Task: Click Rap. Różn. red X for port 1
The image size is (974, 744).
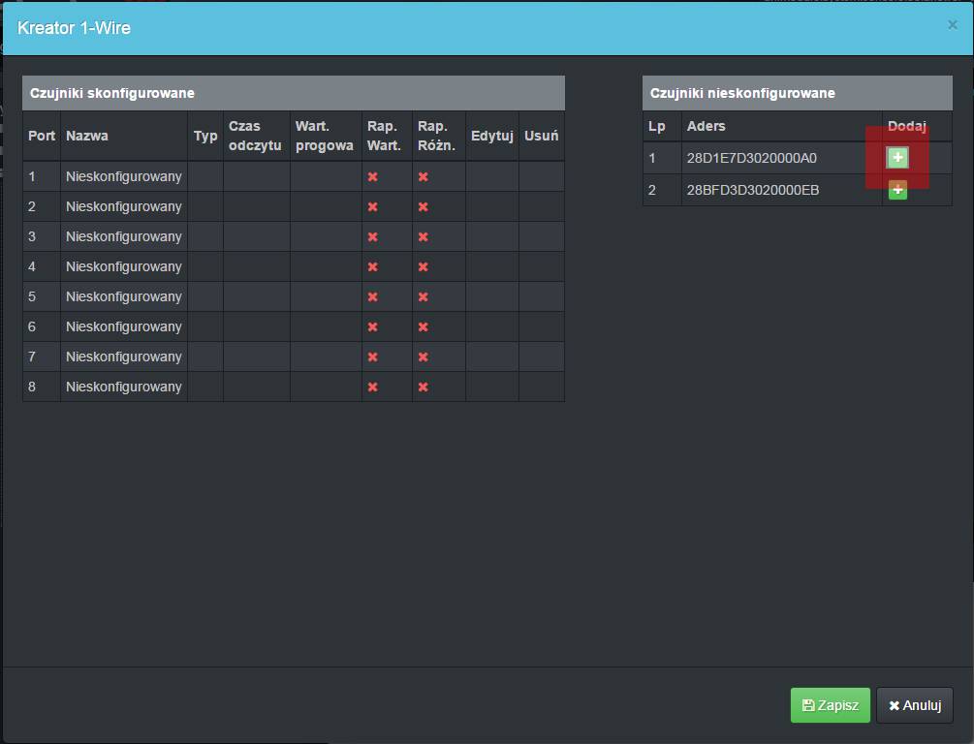Action: coord(424,177)
